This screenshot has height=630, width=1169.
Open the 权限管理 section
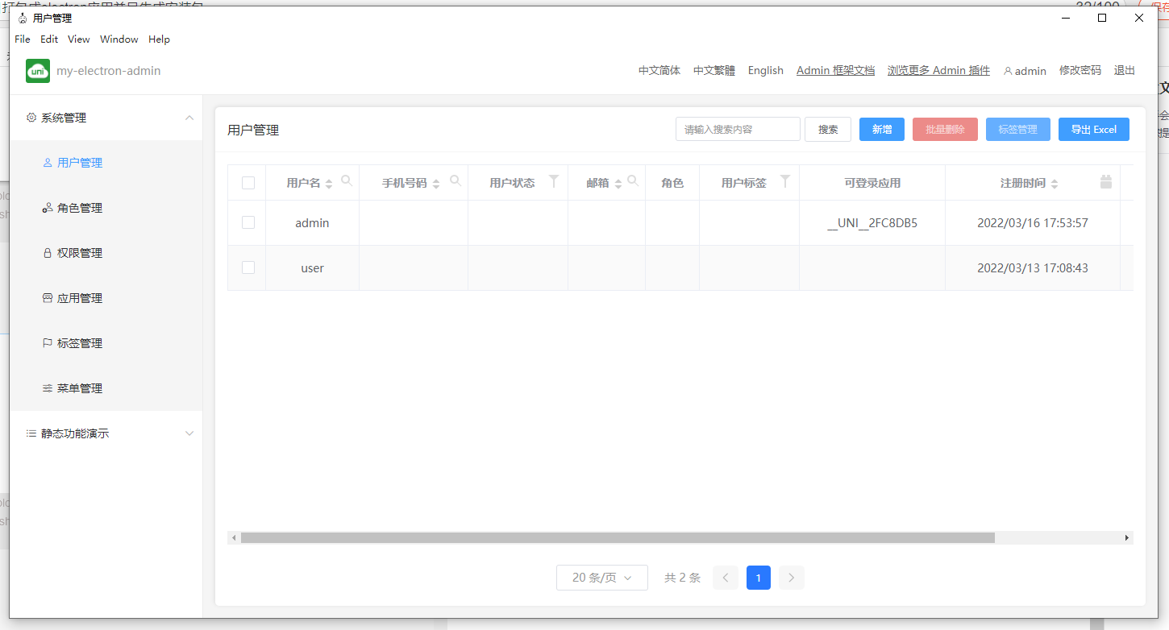coord(81,252)
